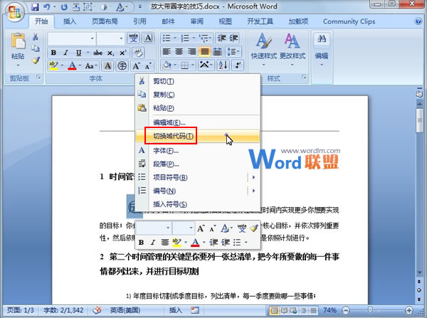Click the phonetic guide (wén) icon

(x=134, y=38)
